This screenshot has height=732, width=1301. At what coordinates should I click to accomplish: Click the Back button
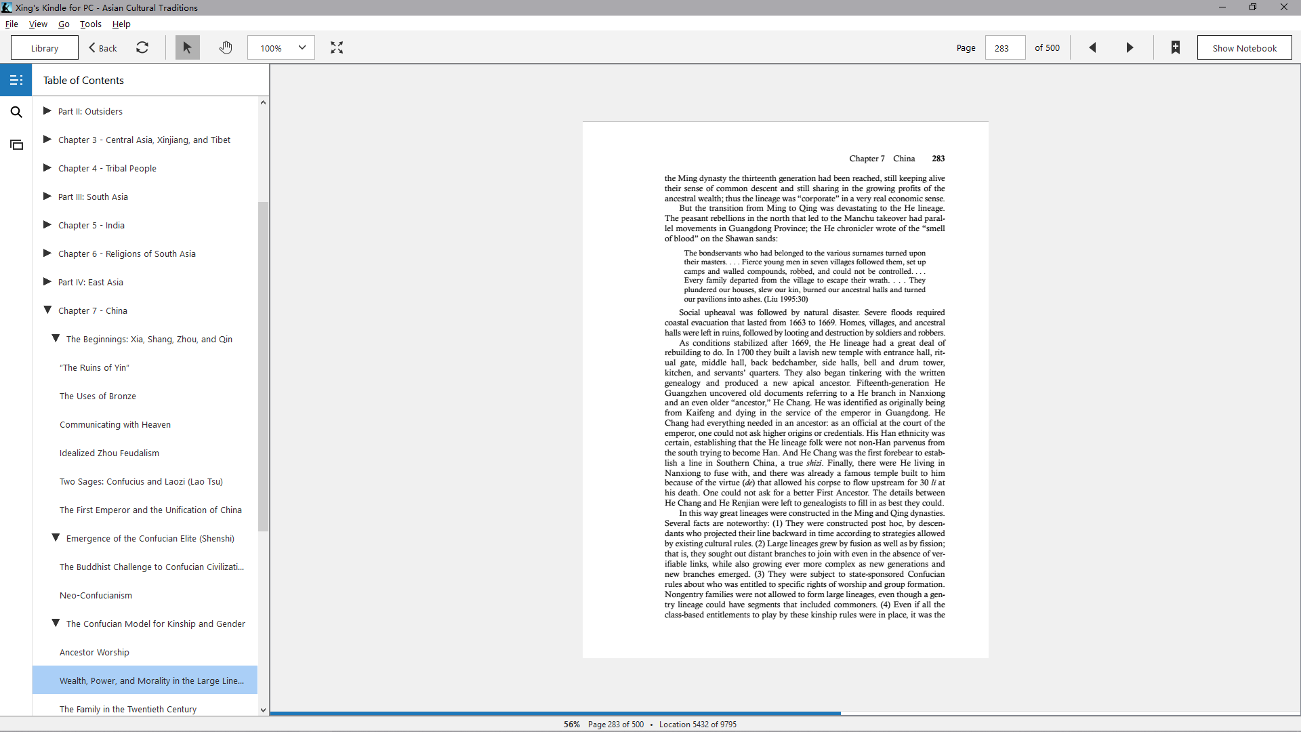pyautogui.click(x=103, y=48)
